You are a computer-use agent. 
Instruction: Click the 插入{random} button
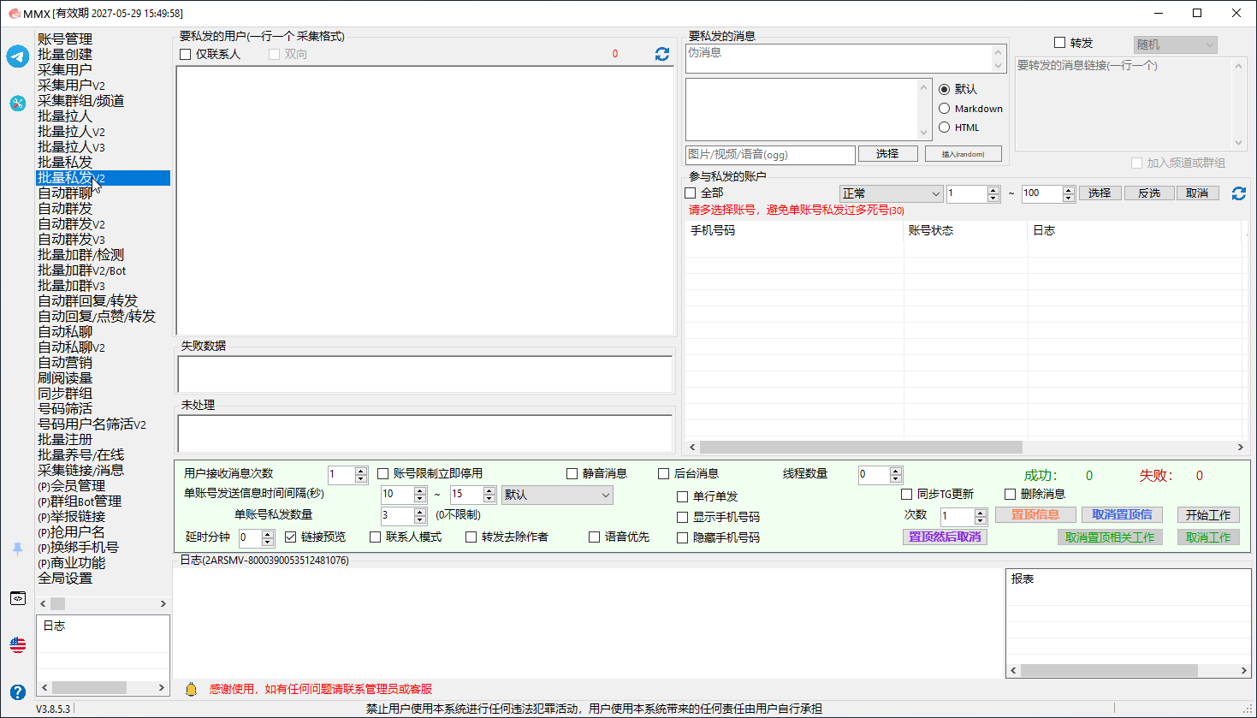coord(963,154)
